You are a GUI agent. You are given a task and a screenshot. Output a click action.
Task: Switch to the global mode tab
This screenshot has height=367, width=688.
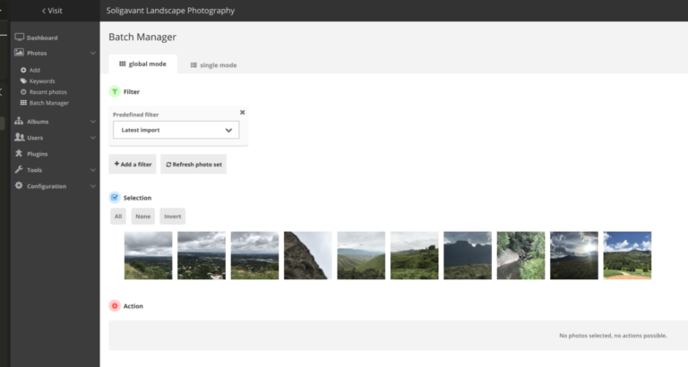pos(142,64)
